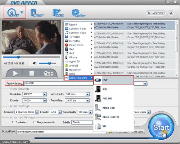The image size is (180, 144).
Task: Select iPad in the profile menu
Action: 78,49
